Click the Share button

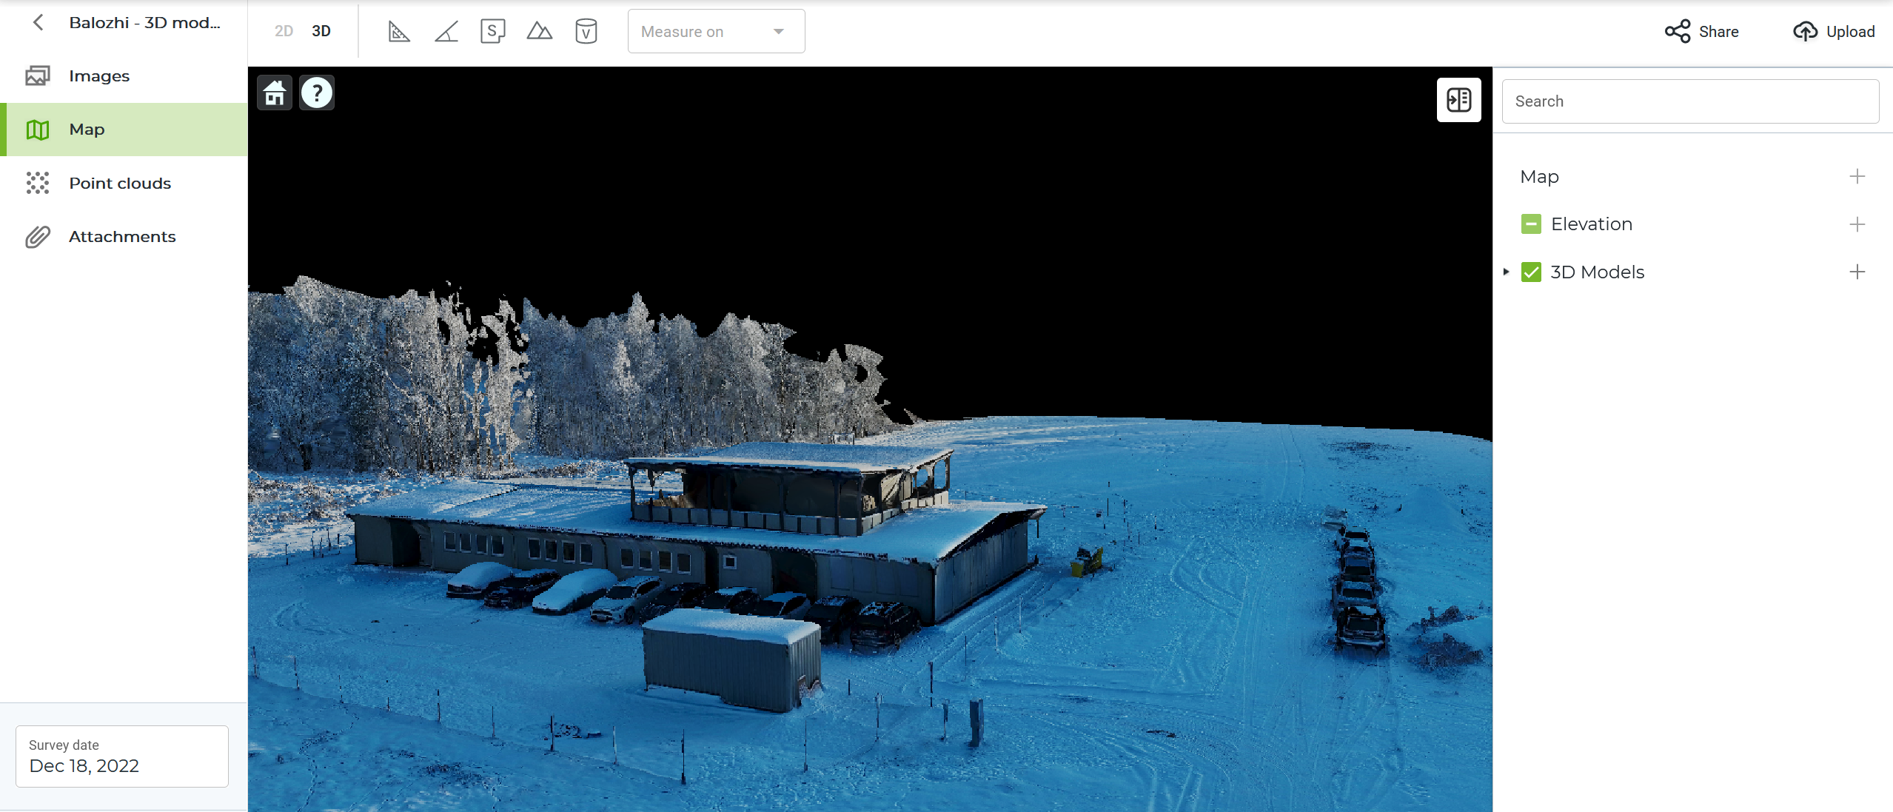(1701, 31)
